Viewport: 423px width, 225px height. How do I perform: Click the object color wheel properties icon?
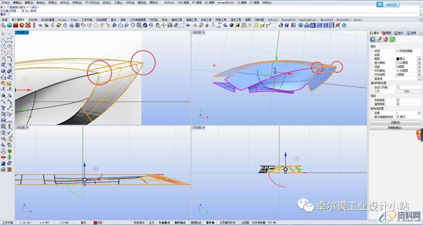click(373, 40)
